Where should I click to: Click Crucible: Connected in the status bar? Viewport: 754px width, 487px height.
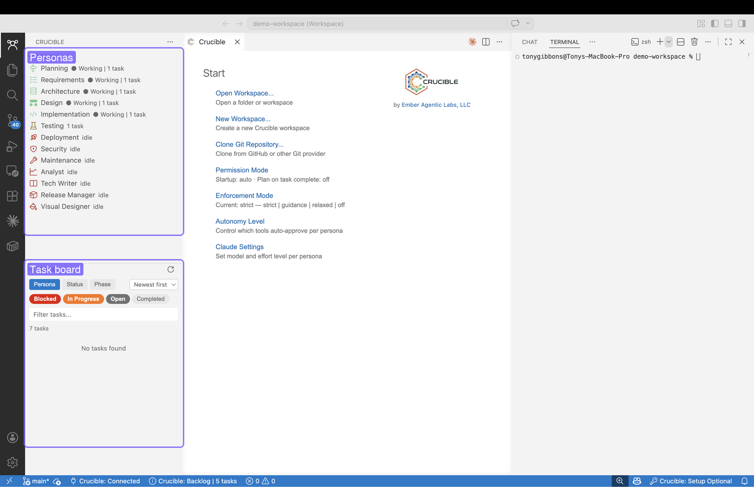(105, 481)
